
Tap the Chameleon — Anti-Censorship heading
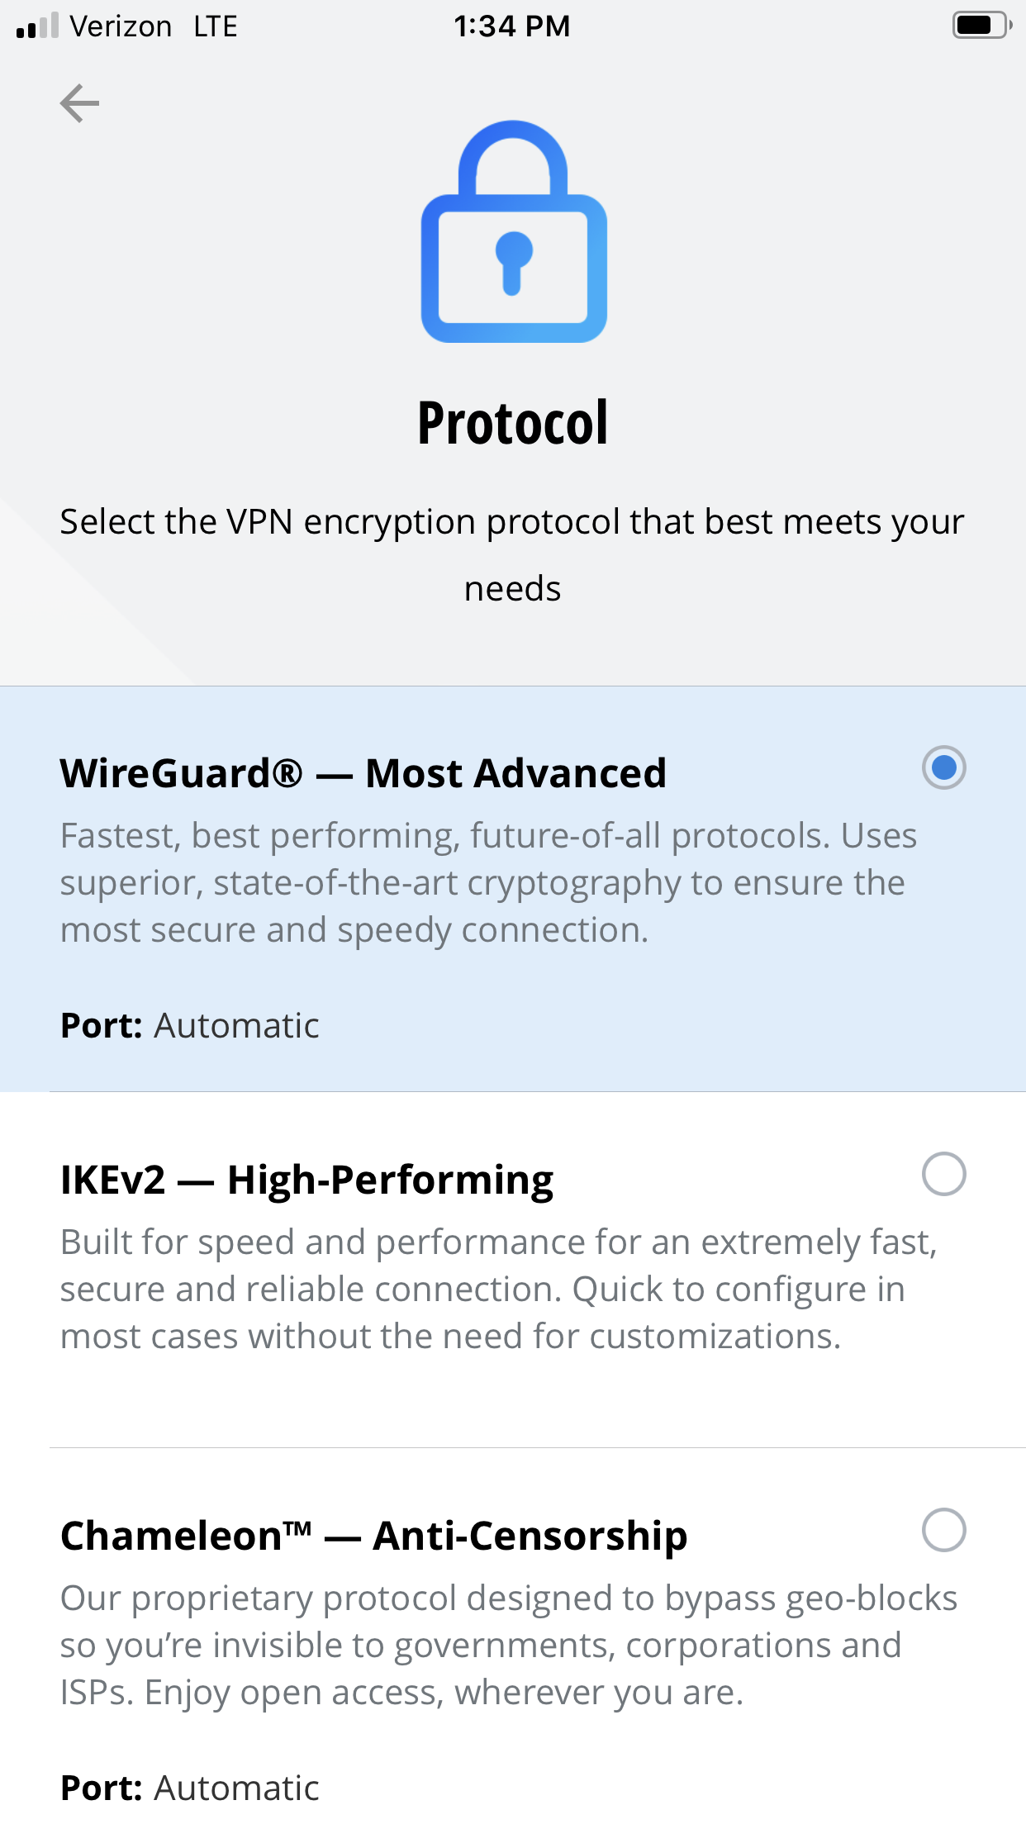tap(373, 1537)
